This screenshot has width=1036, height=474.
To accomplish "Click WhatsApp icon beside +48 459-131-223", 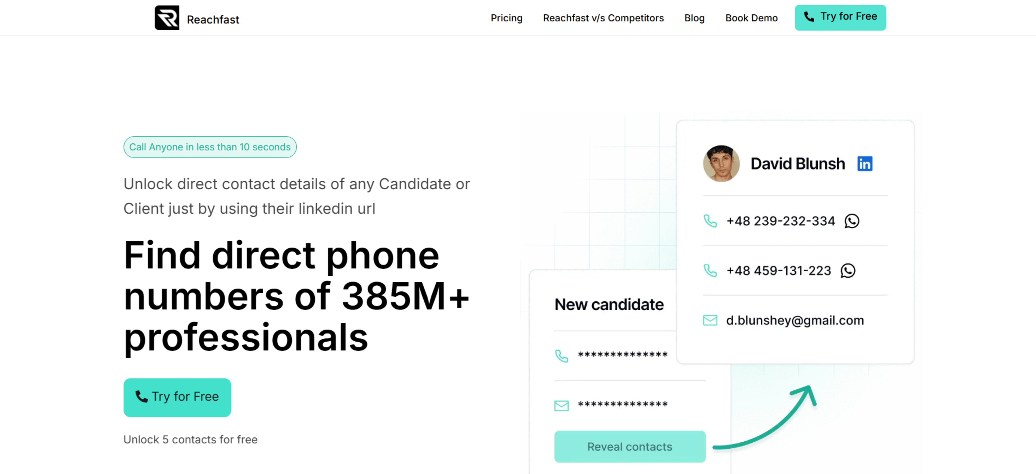I will tap(847, 271).
